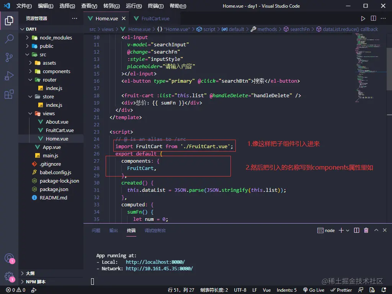Open the 查看(V) menu
Viewport: 392px width, 294px height.
tap(89, 6)
